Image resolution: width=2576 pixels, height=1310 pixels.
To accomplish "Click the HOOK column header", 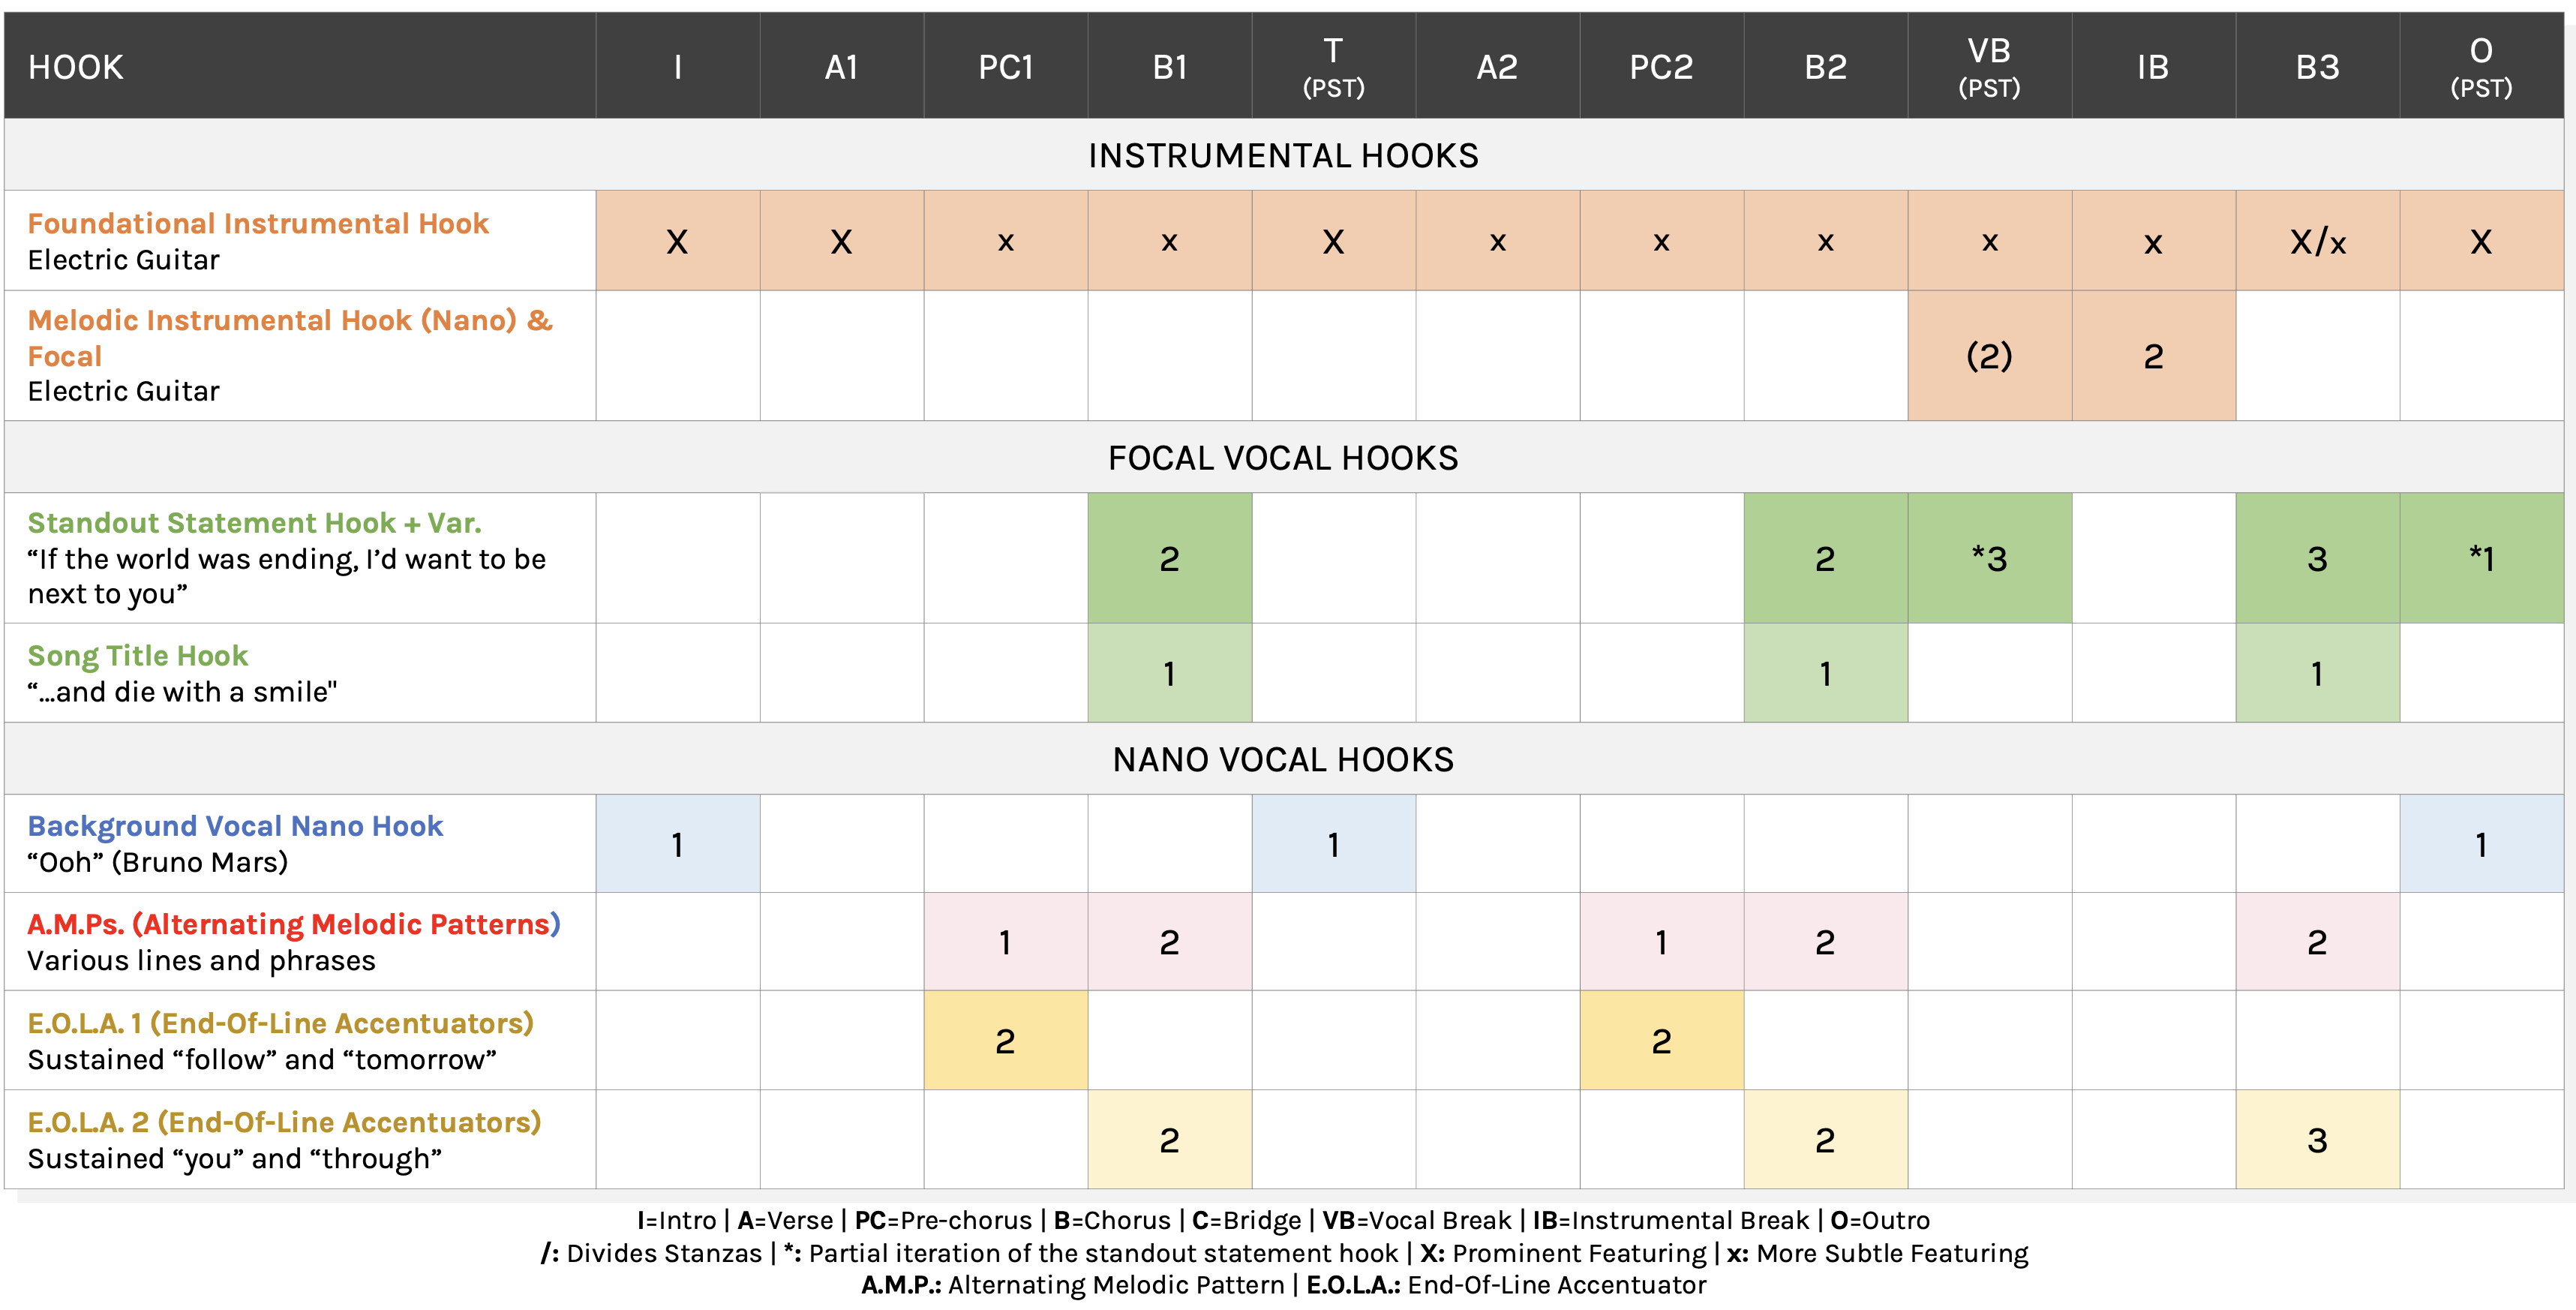I will click(x=76, y=67).
